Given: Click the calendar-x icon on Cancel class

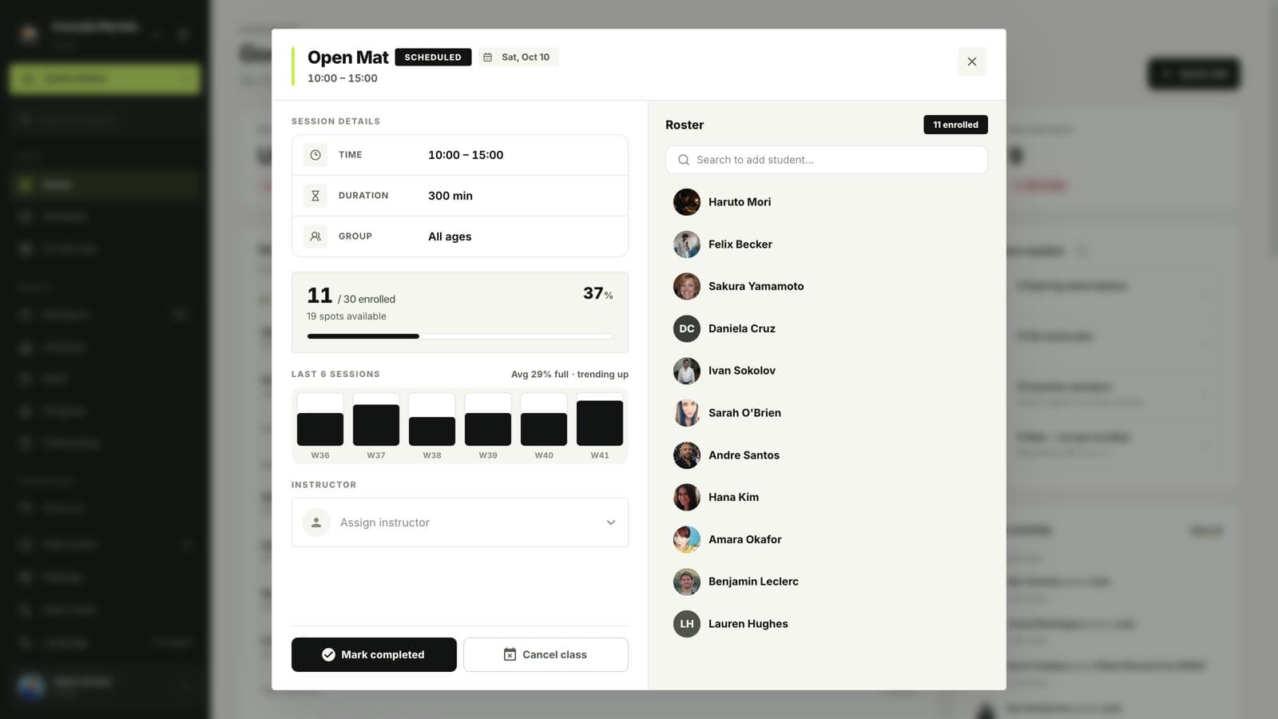Looking at the screenshot, I should click(510, 654).
